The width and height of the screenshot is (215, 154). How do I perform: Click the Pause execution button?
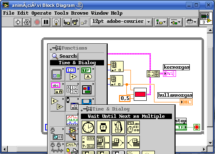(x=46, y=22)
